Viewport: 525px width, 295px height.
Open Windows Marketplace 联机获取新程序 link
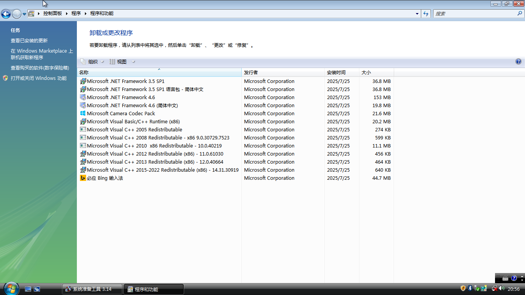42,54
